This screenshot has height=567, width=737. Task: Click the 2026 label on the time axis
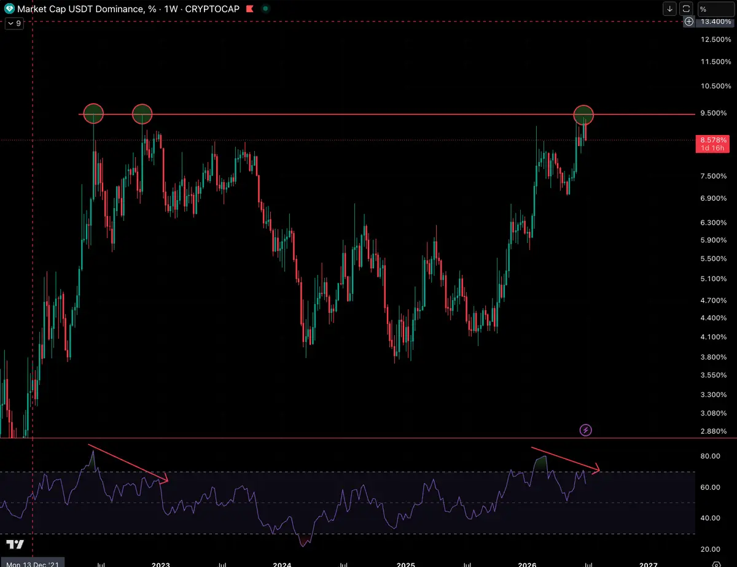(528, 563)
